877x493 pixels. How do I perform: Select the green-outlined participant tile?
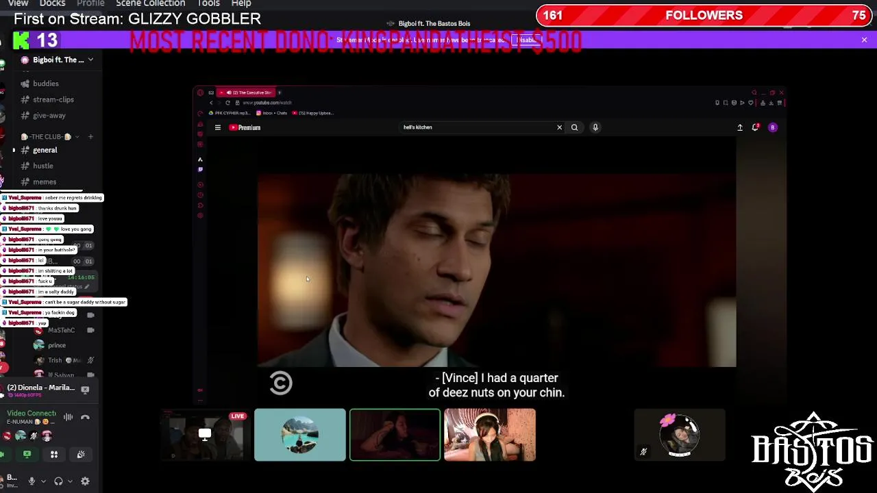(x=395, y=435)
